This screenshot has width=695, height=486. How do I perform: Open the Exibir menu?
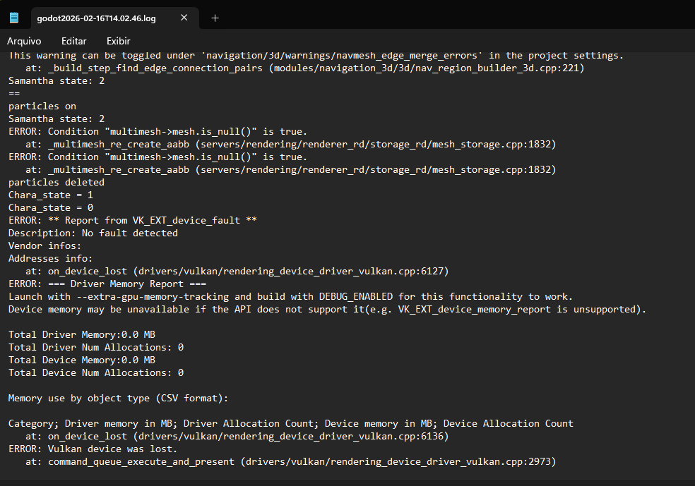119,41
